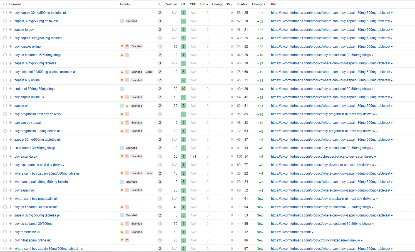This screenshot has width=415, height=252.
Task: Sort by the Volume column header
Action: [171, 4]
